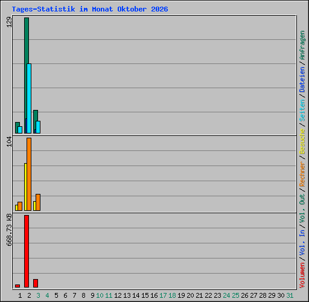Click day label 16 on the x-axis
The image size is (309, 302).
154,295
